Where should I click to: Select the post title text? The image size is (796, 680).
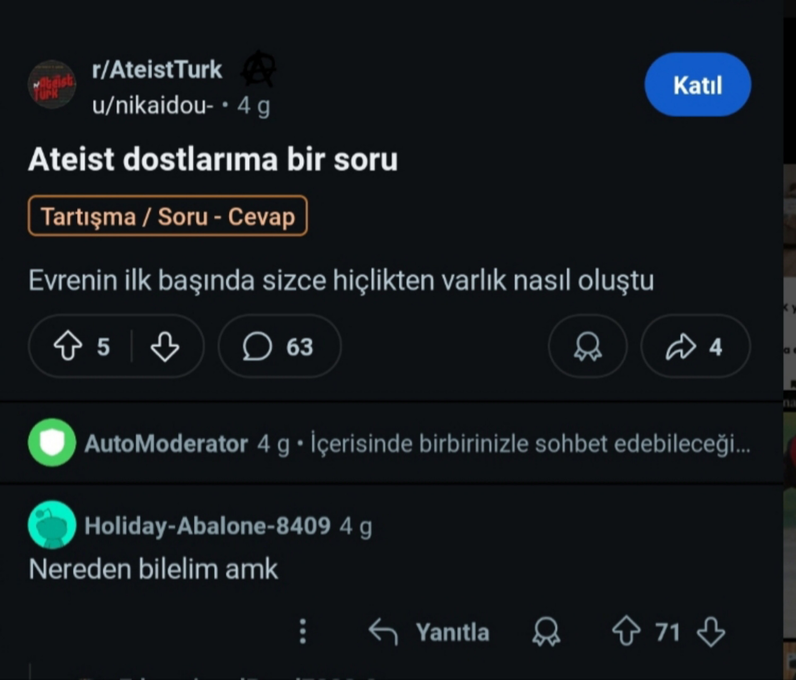tap(213, 160)
